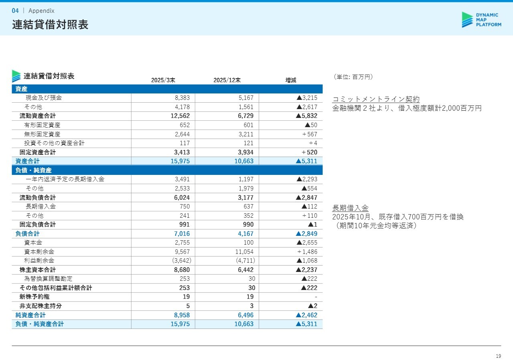Select the 利益剰余金 row label

tap(39, 261)
